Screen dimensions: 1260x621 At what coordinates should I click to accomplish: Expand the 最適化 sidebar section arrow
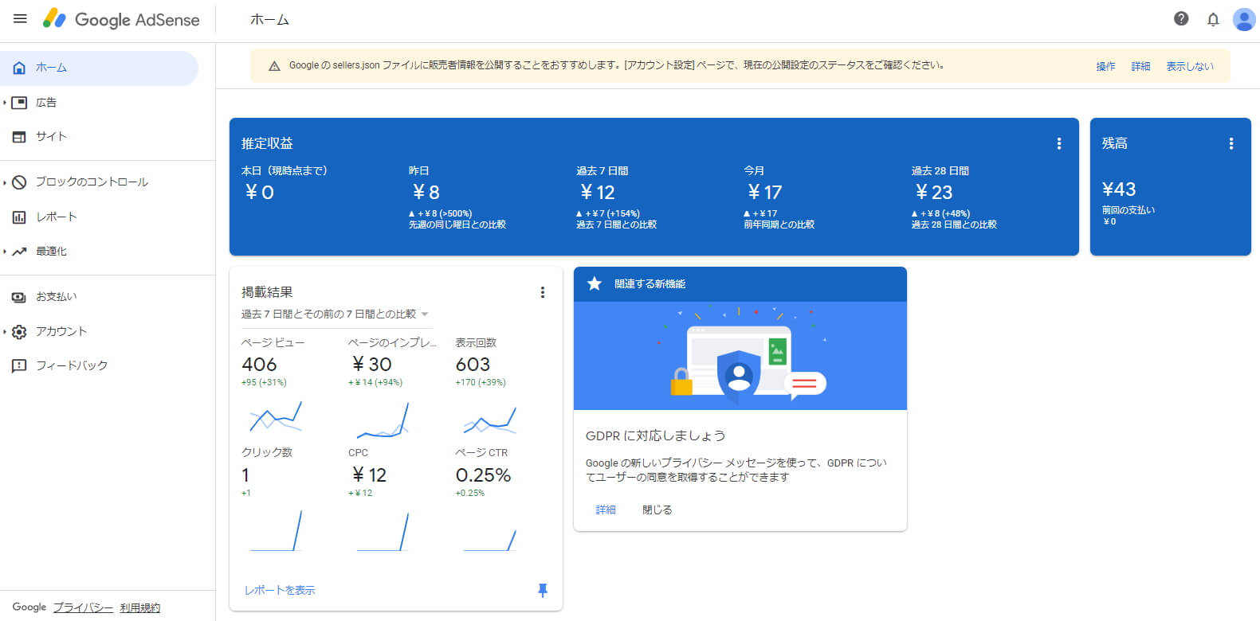[x=5, y=252]
